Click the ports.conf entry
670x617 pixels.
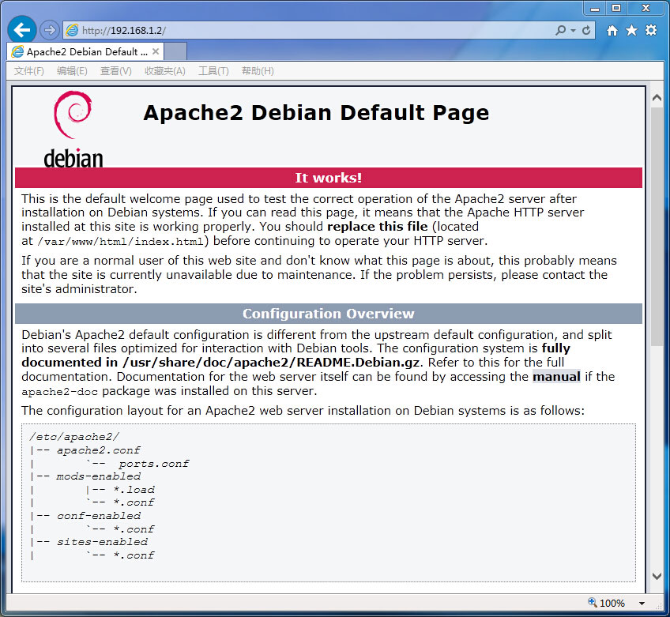[154, 464]
